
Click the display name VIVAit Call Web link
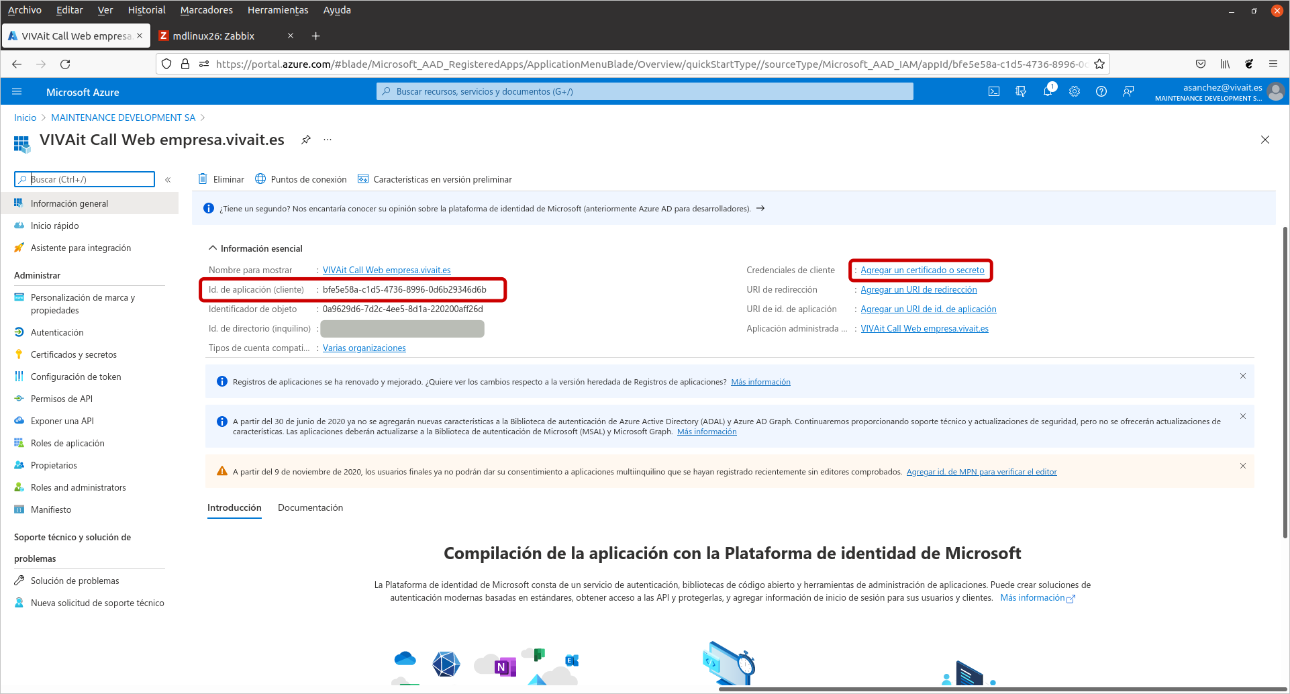[x=387, y=270]
